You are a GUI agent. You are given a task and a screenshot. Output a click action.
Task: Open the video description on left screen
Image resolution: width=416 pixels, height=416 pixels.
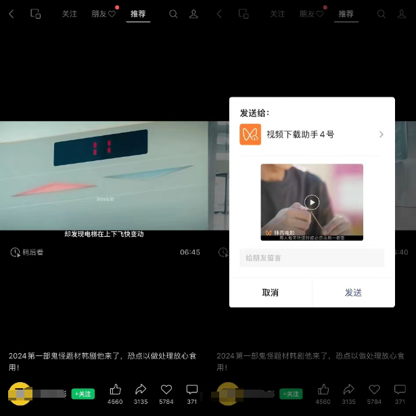coord(102,361)
